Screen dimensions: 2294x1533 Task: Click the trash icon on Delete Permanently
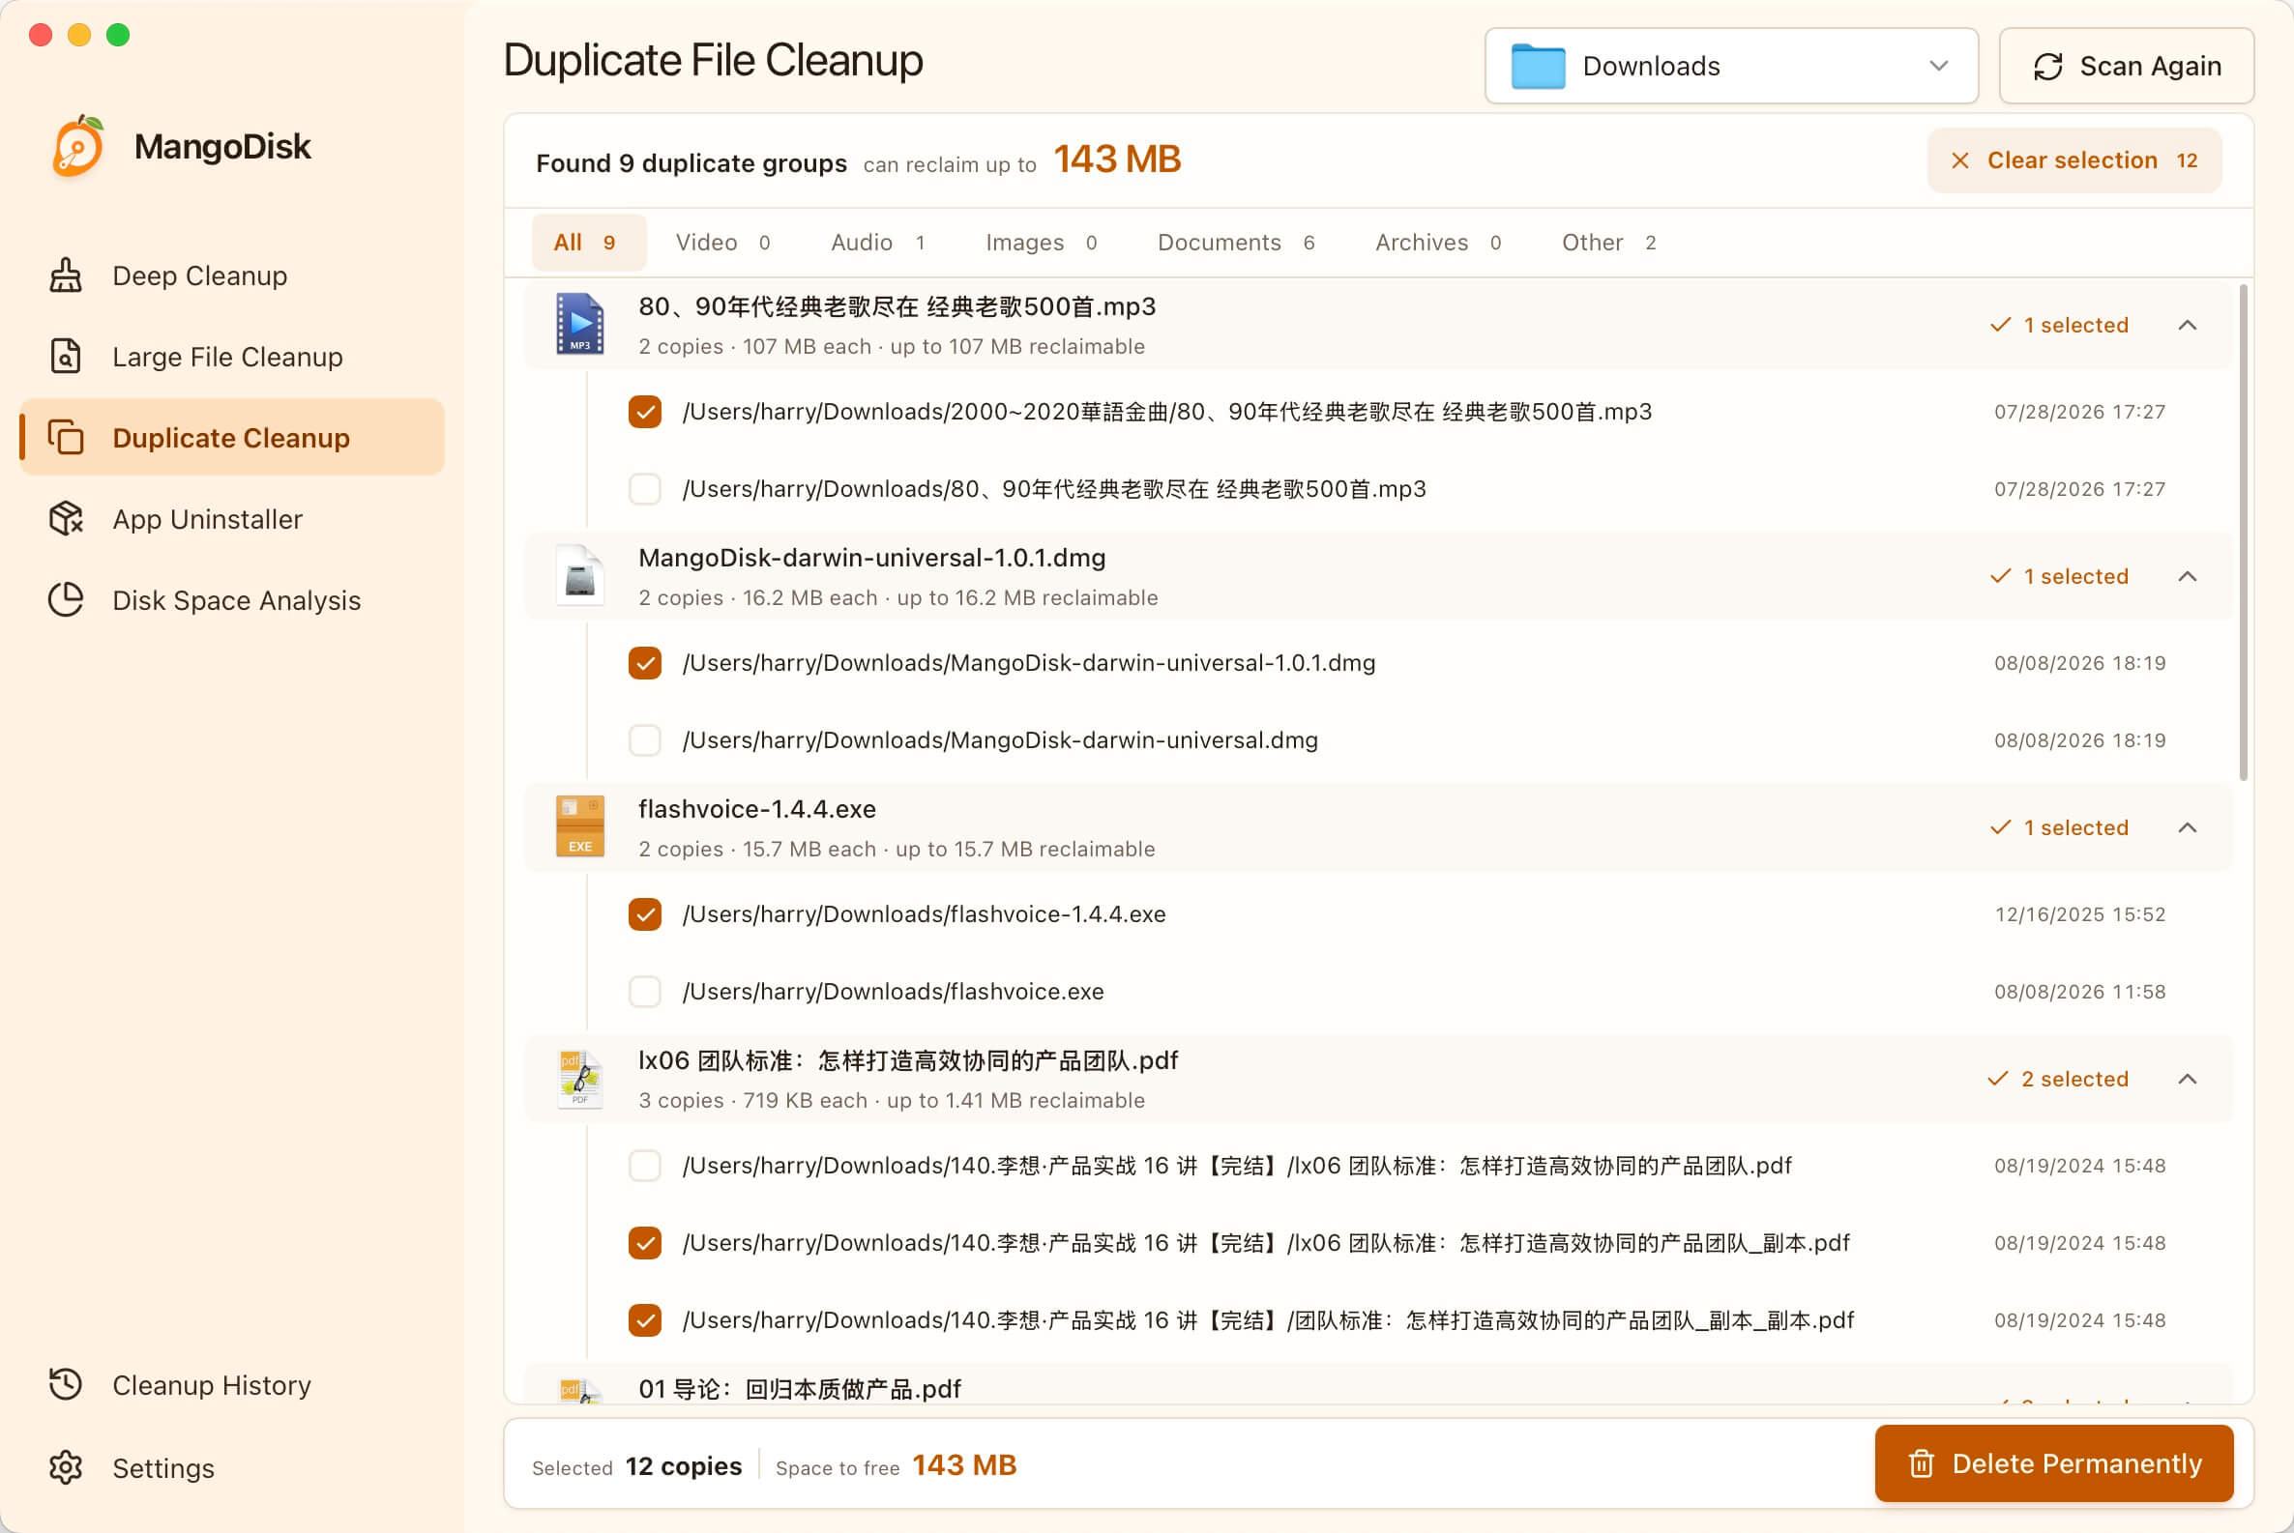coord(1922,1463)
